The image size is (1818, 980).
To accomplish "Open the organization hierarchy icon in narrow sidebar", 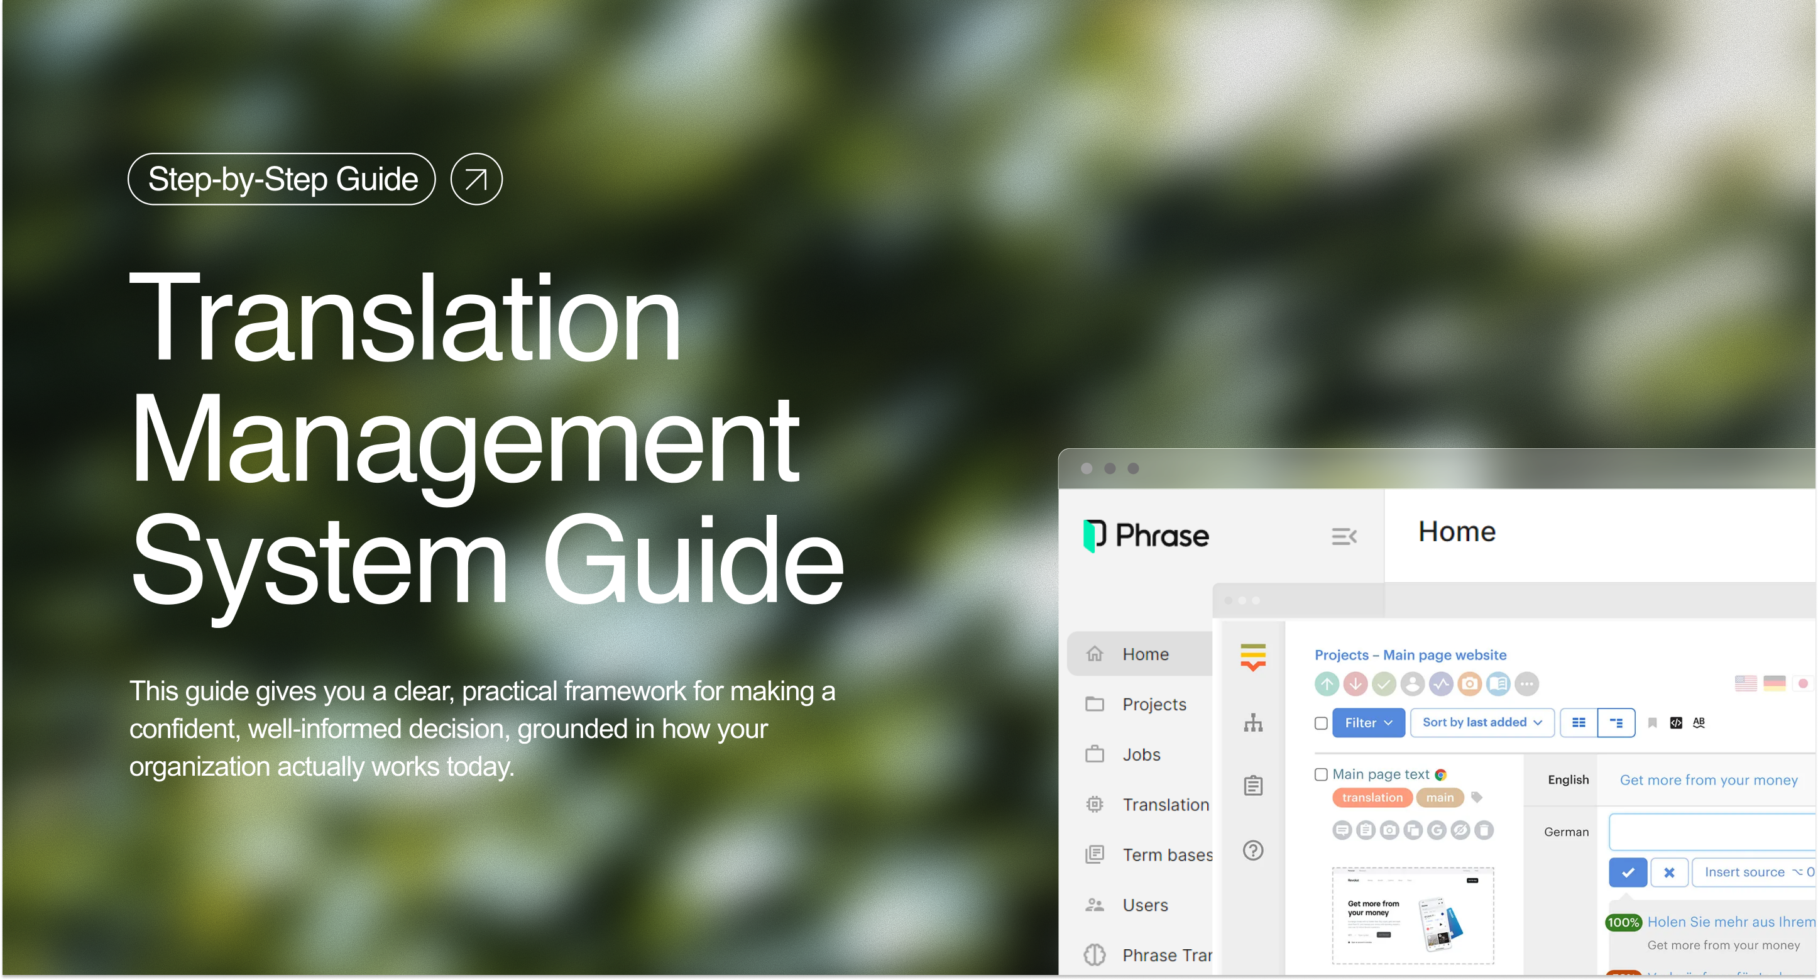I will pos(1254,723).
